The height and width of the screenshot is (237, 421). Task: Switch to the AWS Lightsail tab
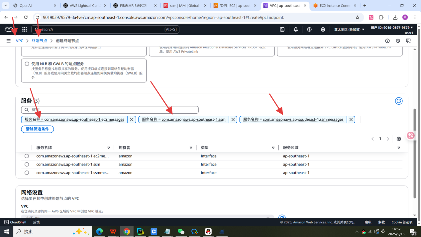coord(85,5)
